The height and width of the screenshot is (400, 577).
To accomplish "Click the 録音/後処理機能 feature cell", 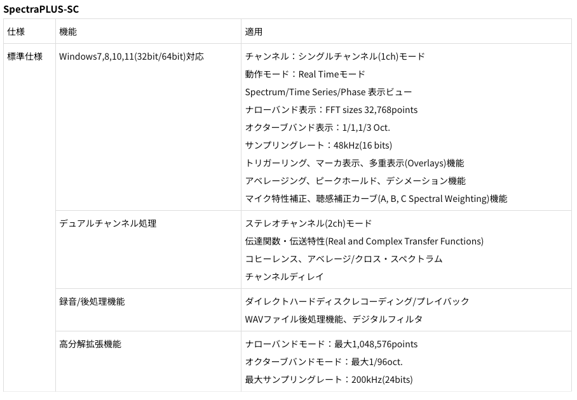I will pos(92,302).
